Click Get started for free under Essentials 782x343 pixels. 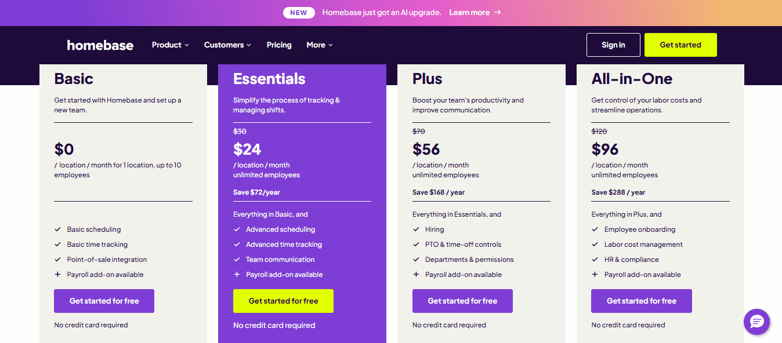coord(283,301)
